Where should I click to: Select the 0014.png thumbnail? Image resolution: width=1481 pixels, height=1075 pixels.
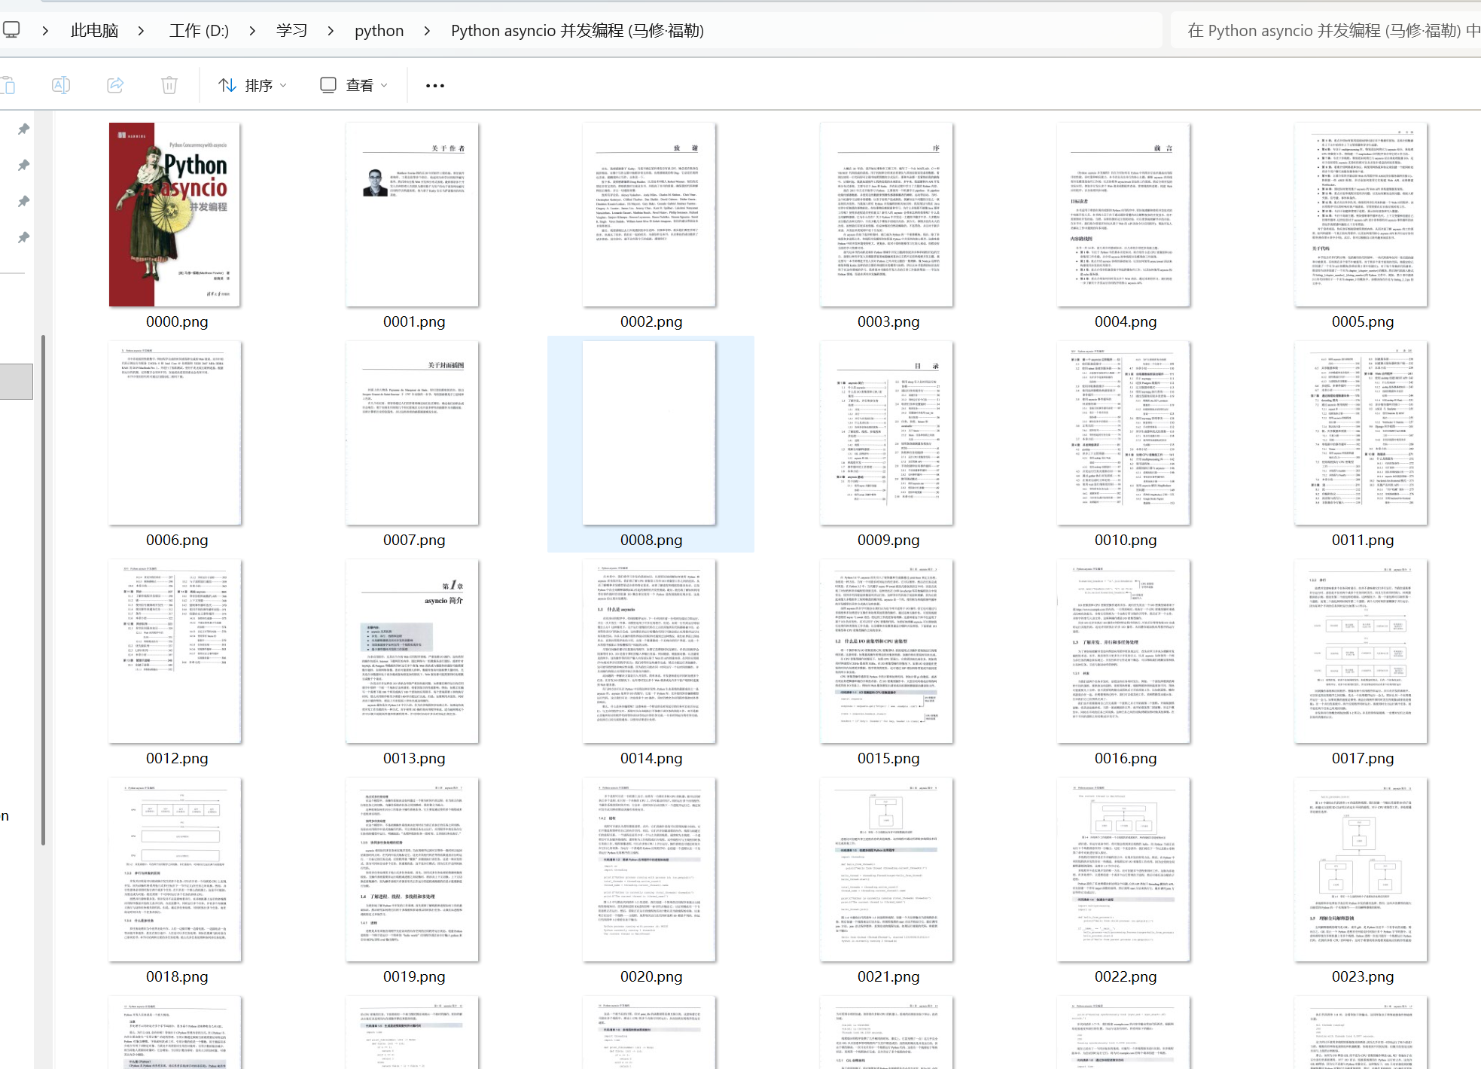[x=649, y=651]
